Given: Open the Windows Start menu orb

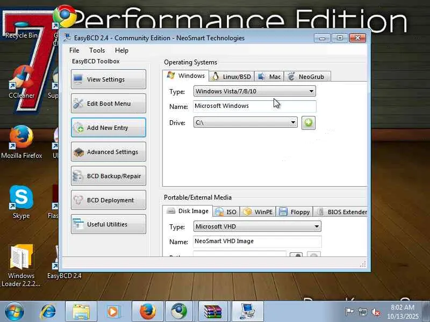Looking at the screenshot, I should click(15, 312).
